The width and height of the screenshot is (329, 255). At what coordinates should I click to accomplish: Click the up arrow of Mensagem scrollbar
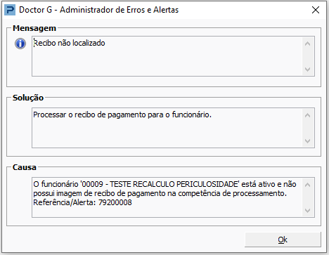pyautogui.click(x=308, y=44)
